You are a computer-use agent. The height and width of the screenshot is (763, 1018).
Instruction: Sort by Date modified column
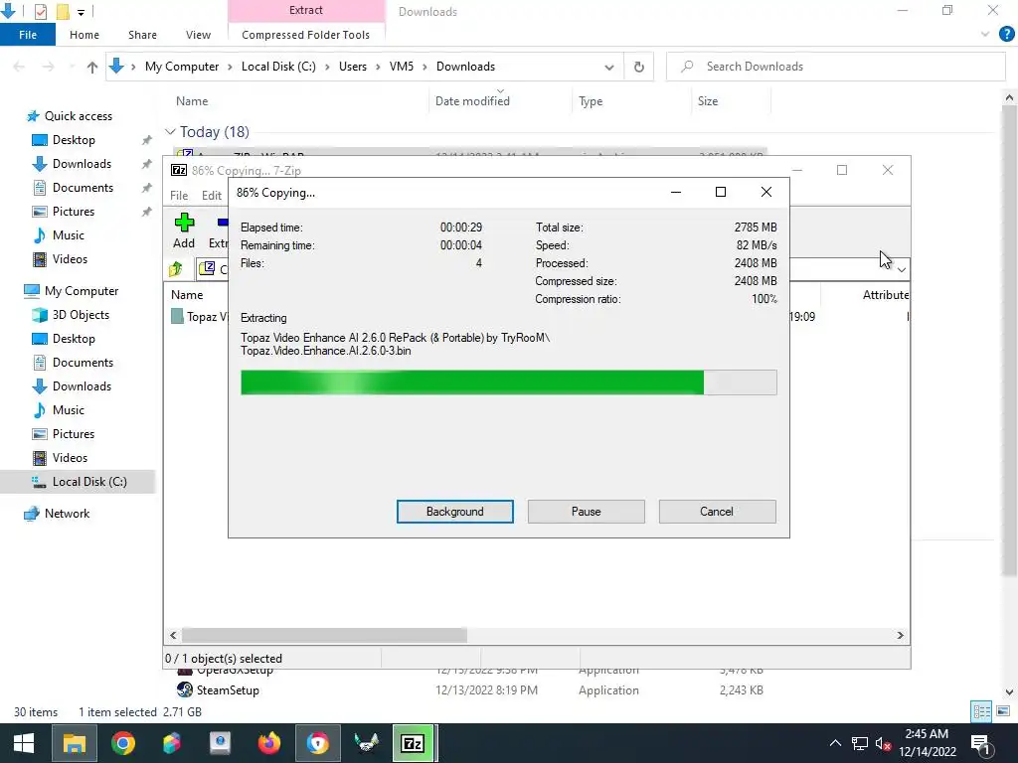[x=472, y=101]
